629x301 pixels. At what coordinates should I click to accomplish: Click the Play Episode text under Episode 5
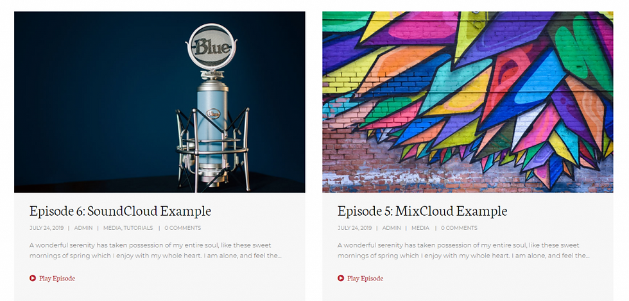point(365,278)
